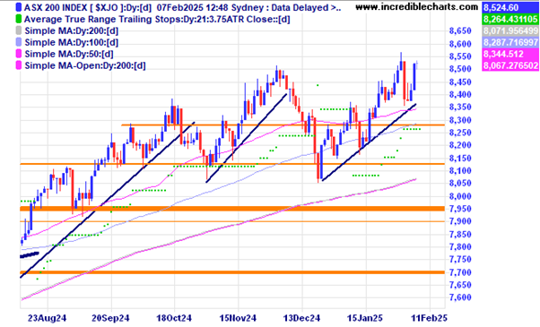Click the 15Nov24 date axis label
This screenshot has height=327, width=540.
click(238, 318)
